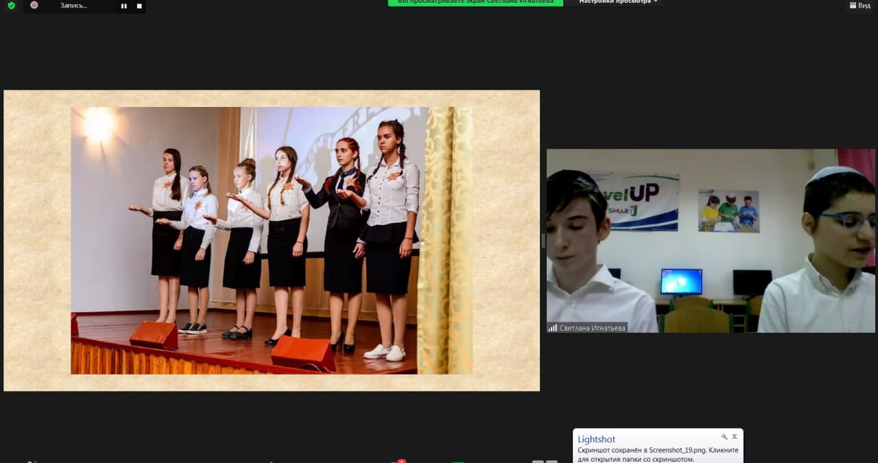Select the participant video of two boys
The image size is (878, 463).
(x=711, y=240)
